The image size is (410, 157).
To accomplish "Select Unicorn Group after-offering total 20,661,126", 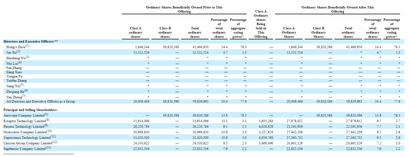I will click(x=354, y=143).
